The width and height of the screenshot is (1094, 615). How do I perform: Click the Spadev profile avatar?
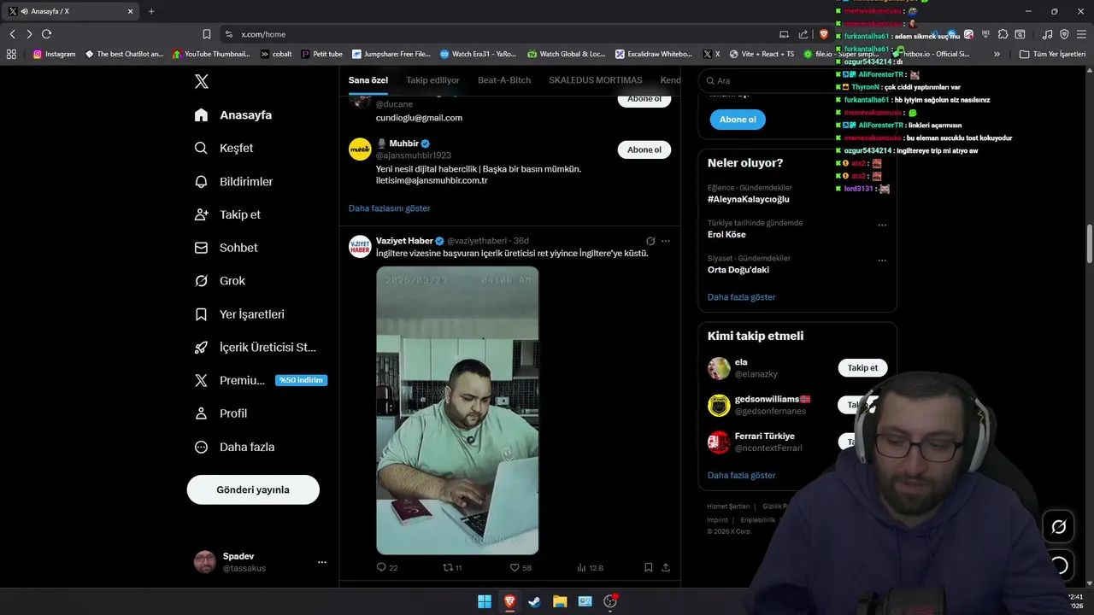205,562
